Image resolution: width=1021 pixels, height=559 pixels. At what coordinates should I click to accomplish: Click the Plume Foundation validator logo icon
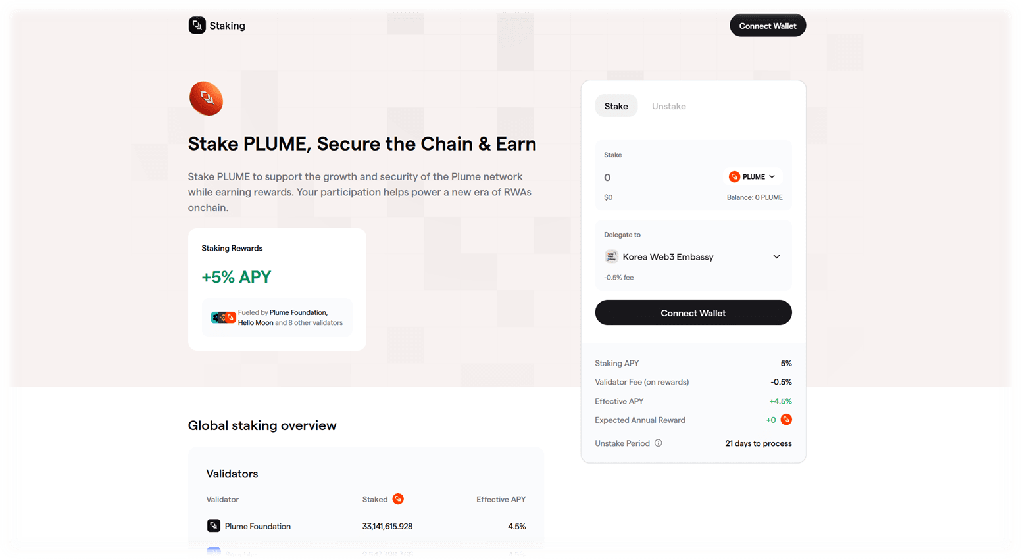coord(213,526)
